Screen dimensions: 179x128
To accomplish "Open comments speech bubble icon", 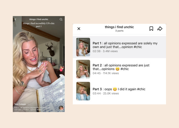I will pos(61,83).
